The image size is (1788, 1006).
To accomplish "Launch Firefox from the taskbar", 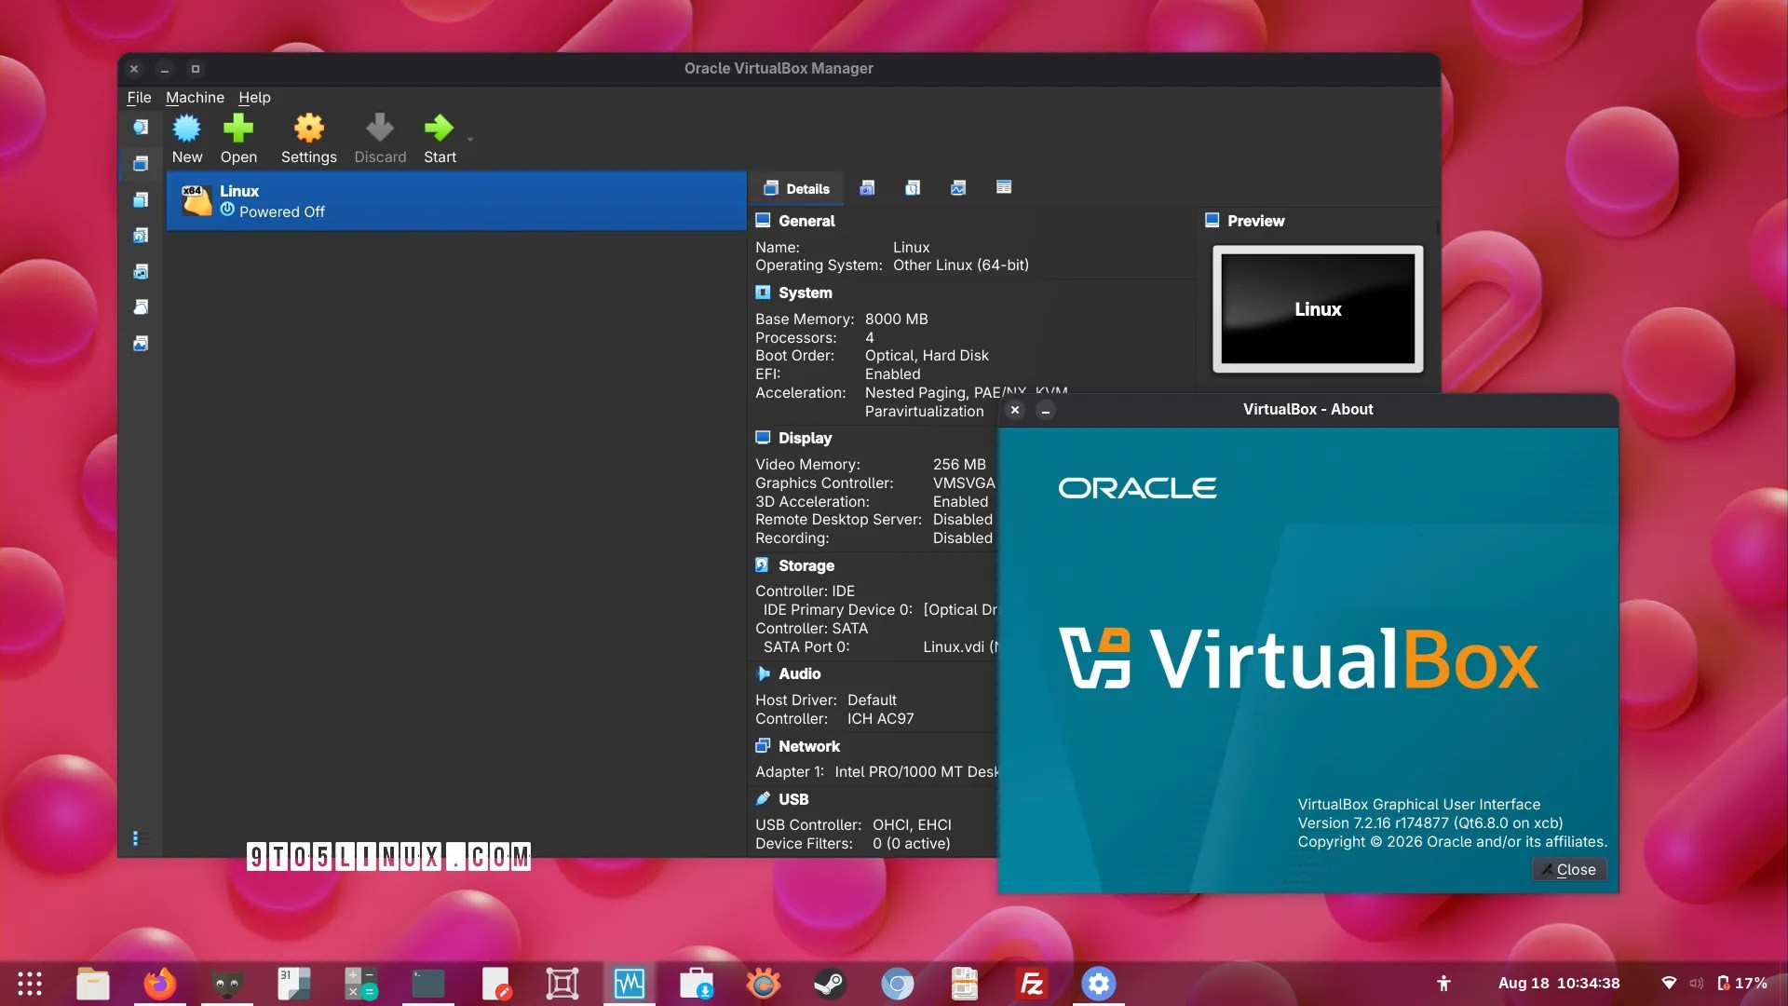I will point(159,983).
